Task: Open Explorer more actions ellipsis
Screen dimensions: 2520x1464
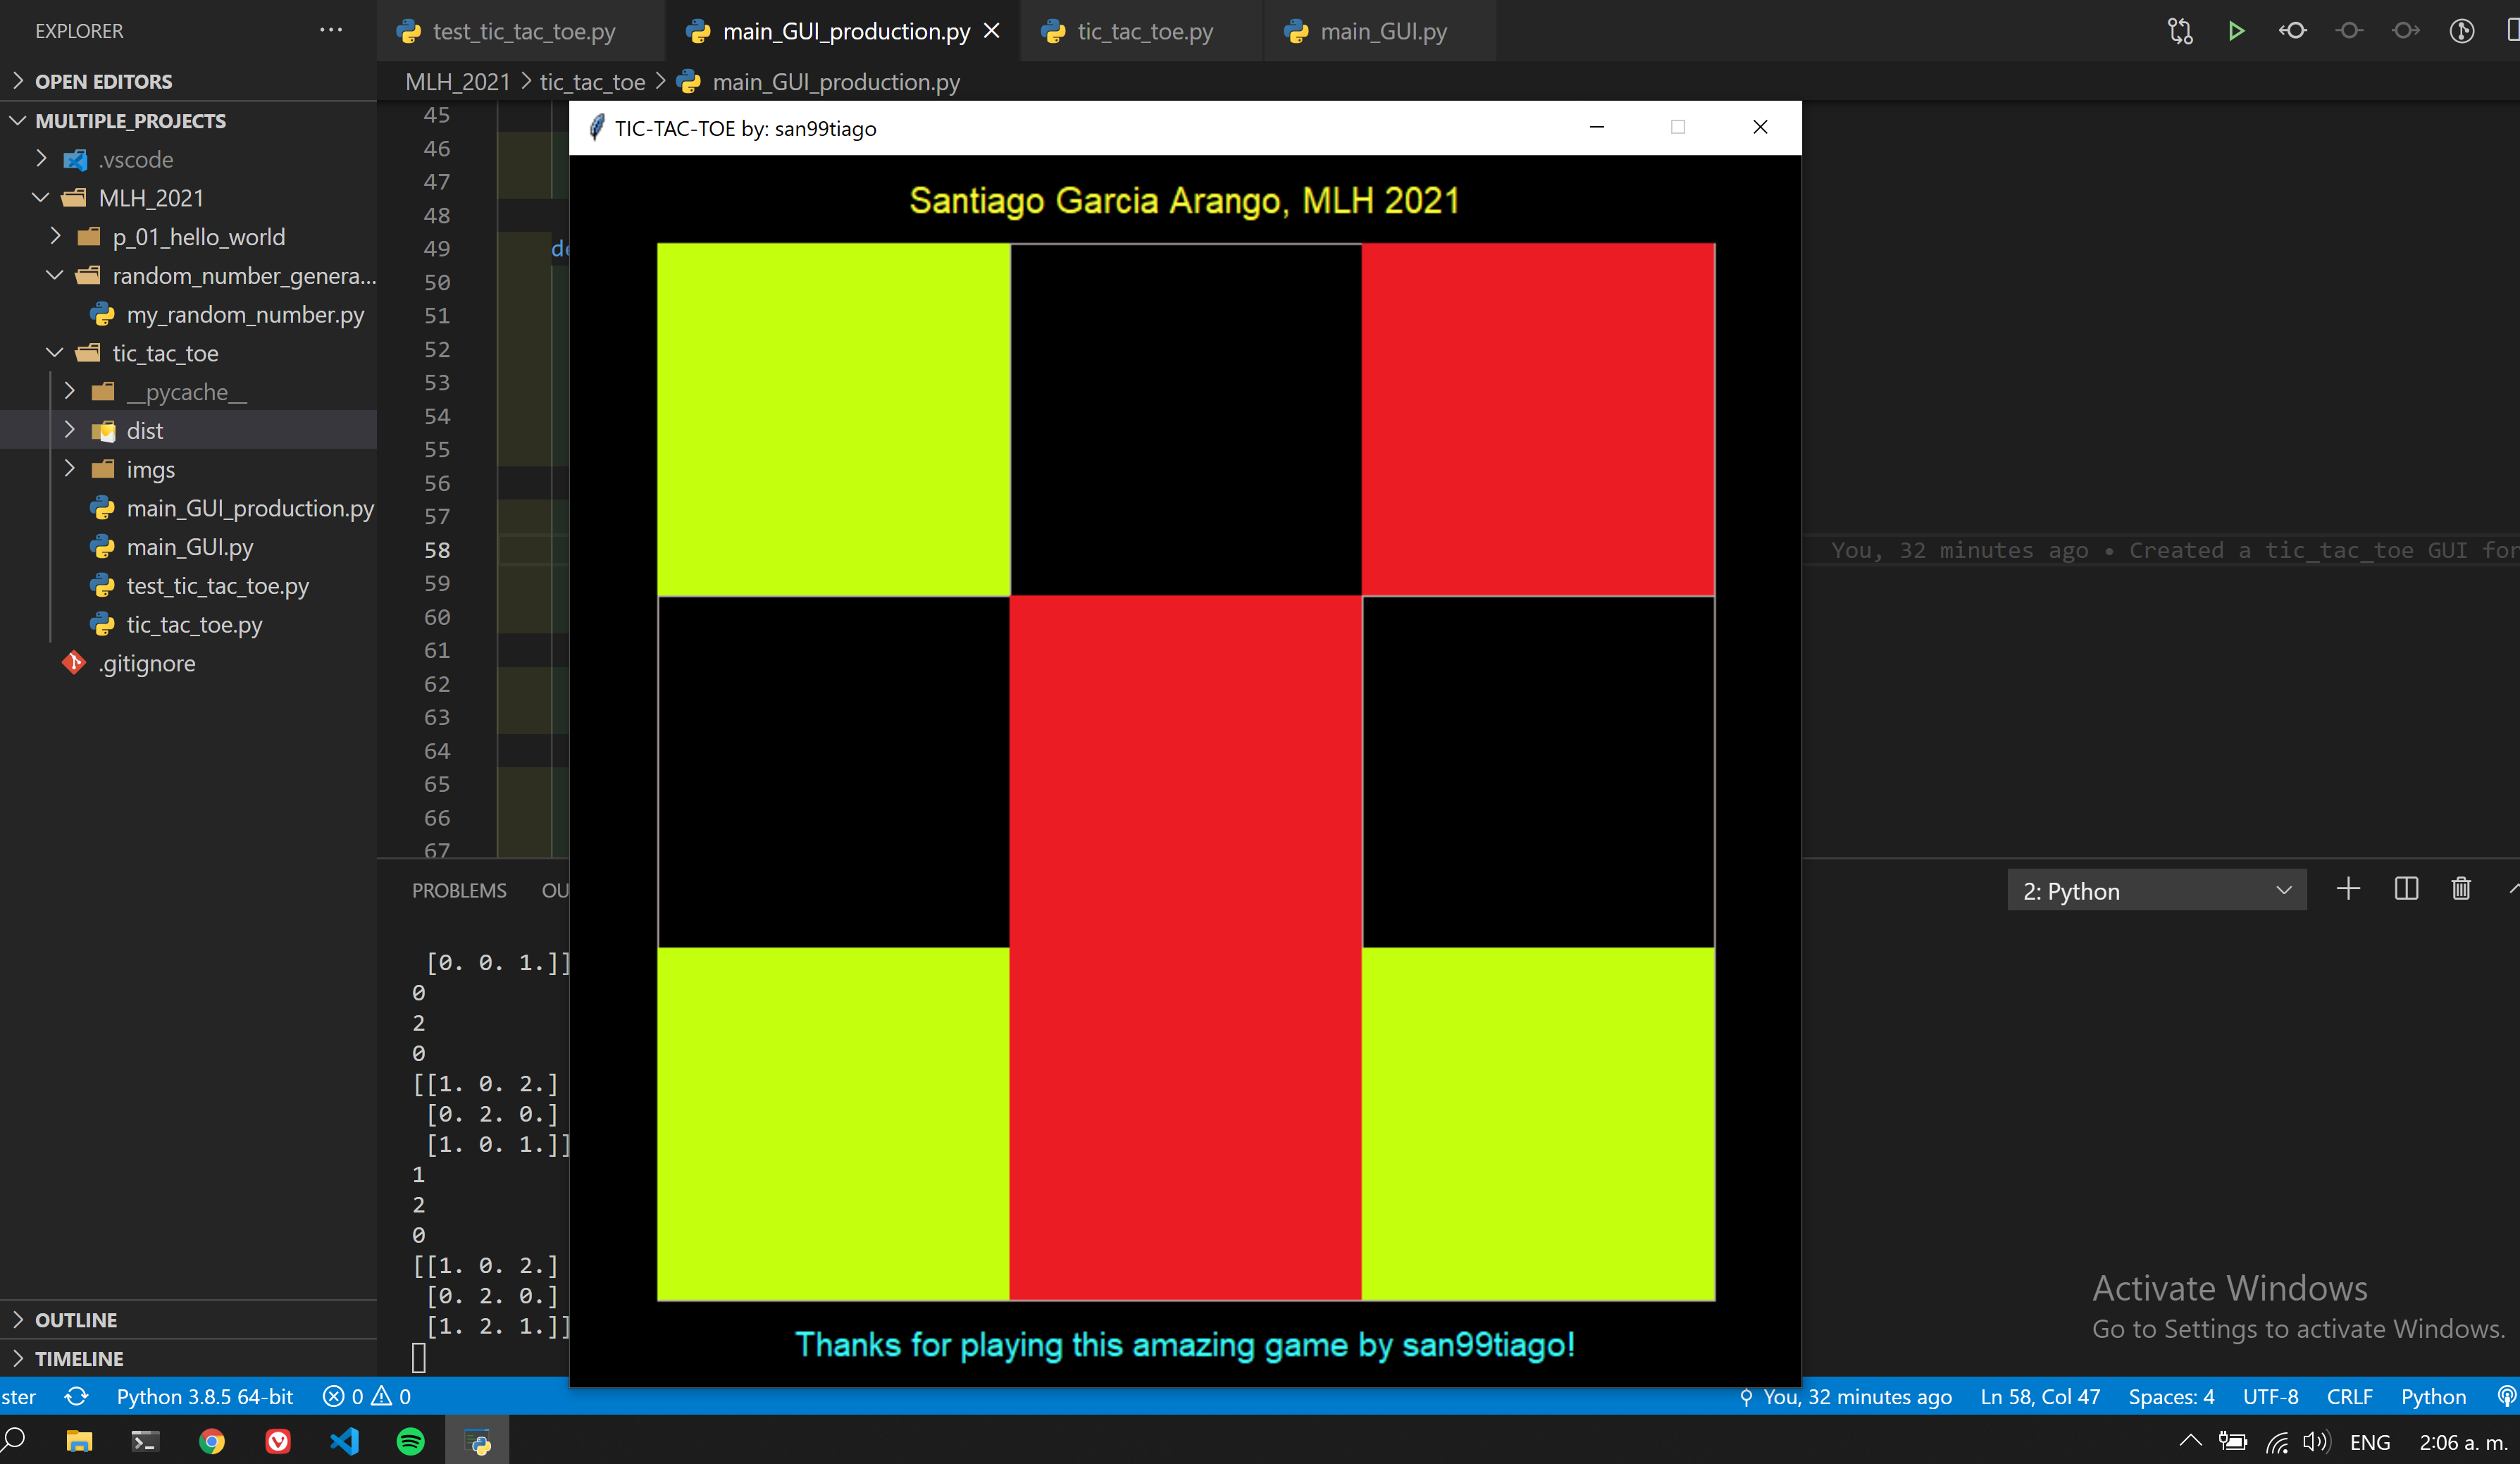Action: pos(331,31)
